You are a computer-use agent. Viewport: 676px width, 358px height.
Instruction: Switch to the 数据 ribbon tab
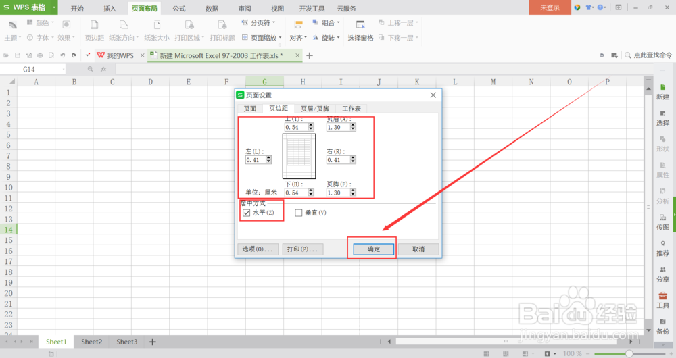(212, 9)
